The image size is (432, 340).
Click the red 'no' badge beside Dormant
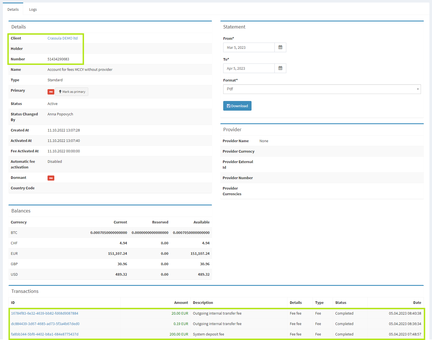51,178
